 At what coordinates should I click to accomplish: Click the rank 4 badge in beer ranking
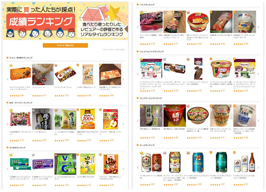(x=211, y=153)
